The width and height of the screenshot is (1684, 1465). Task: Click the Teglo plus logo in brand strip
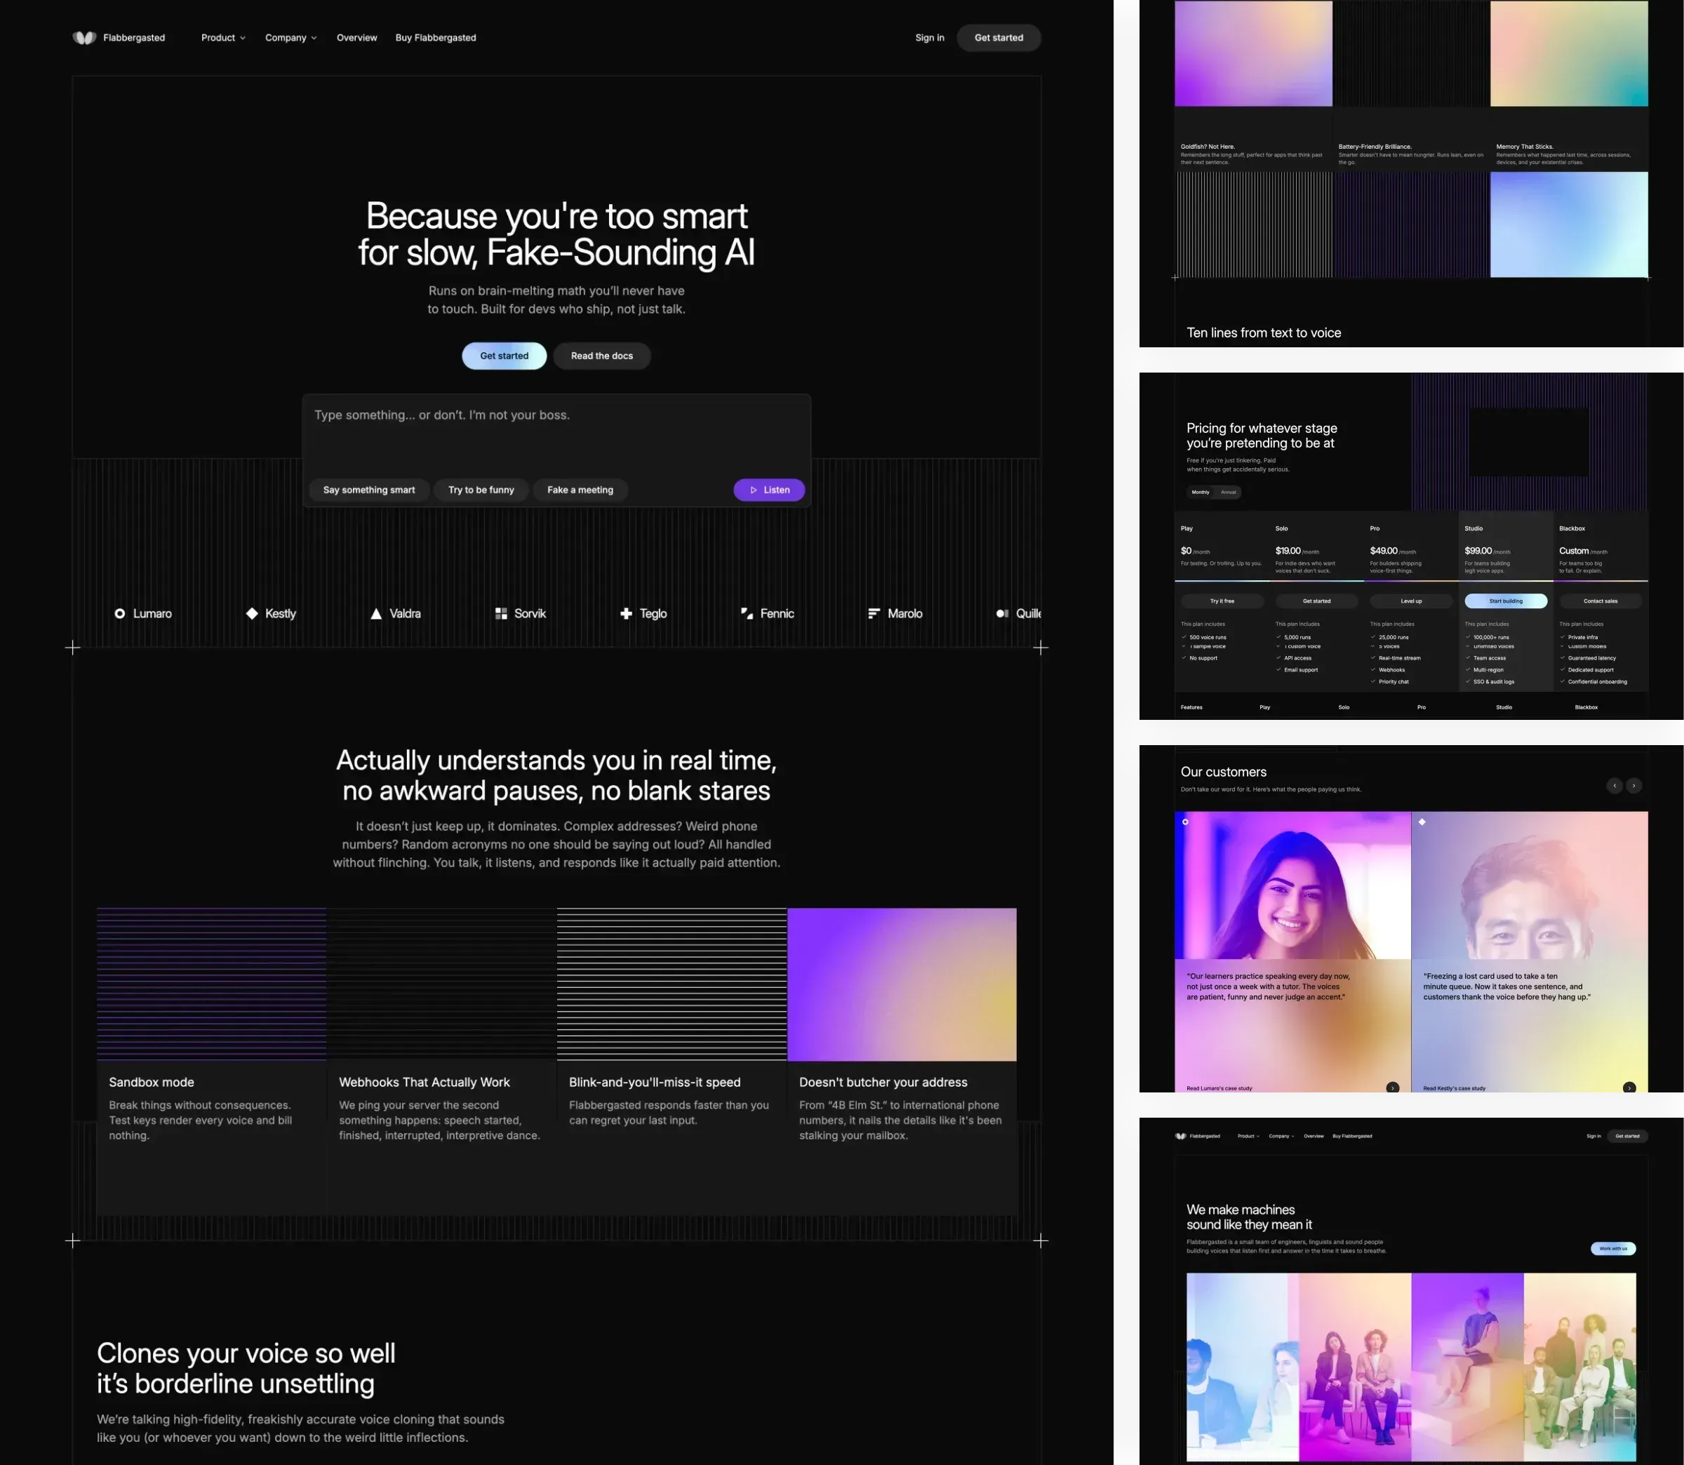point(626,613)
